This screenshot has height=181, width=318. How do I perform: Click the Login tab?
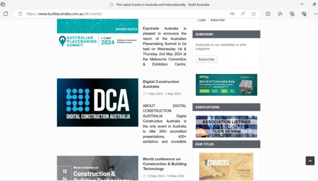click(202, 20)
